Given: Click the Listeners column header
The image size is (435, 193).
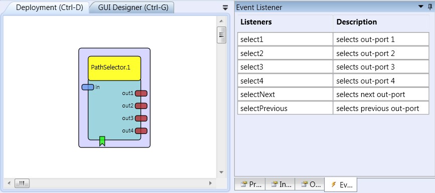Looking at the screenshot, I should click(x=285, y=22).
